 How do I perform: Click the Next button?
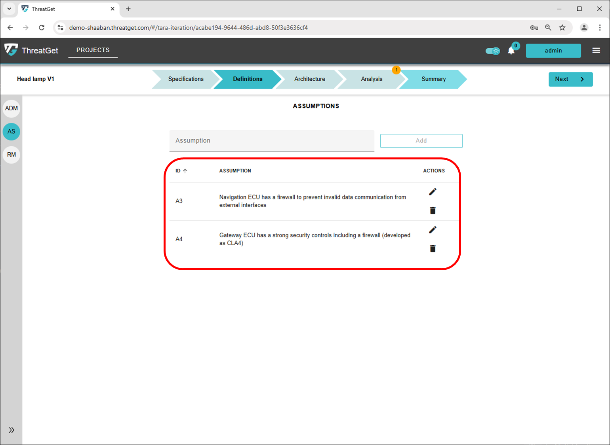pyautogui.click(x=570, y=79)
